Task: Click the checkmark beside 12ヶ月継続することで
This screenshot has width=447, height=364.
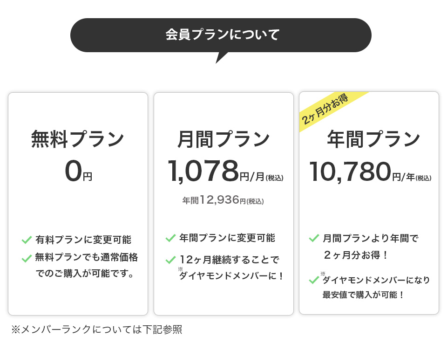Action: pyautogui.click(x=170, y=260)
